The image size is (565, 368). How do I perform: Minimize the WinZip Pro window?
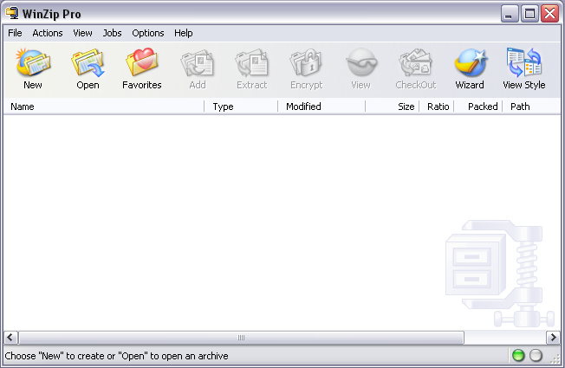(510, 14)
